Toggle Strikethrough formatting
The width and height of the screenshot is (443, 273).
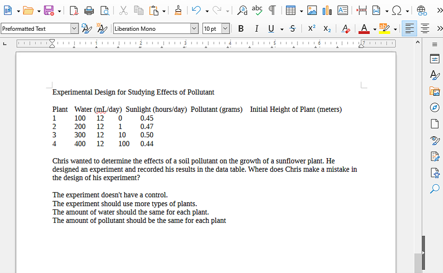coord(293,28)
